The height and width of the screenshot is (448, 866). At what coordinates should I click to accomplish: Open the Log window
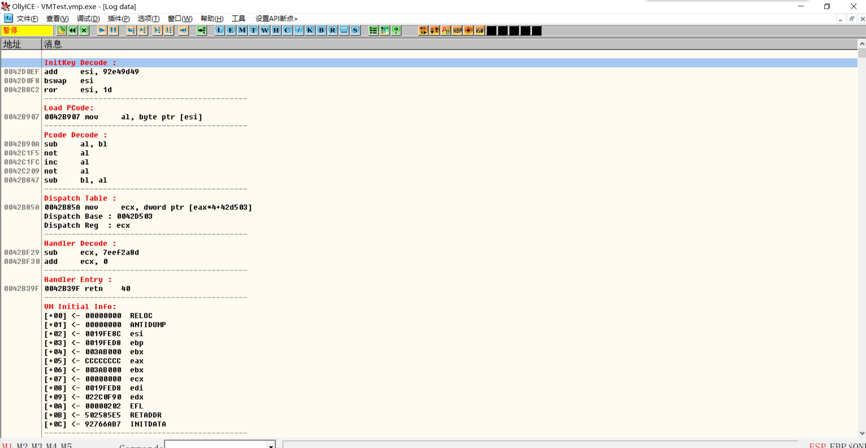[x=219, y=30]
